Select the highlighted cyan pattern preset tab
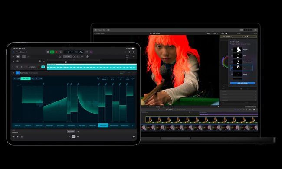Viewport: 282px width, 169px height. pyautogui.click(x=103, y=125)
